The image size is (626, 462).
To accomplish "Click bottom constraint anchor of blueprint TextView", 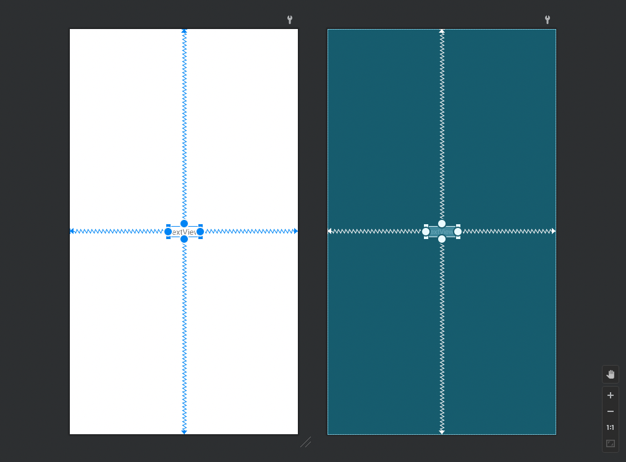I will pyautogui.click(x=442, y=239).
